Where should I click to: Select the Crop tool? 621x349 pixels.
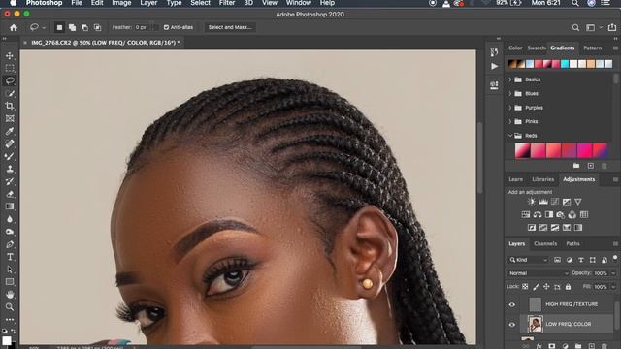tap(10, 106)
